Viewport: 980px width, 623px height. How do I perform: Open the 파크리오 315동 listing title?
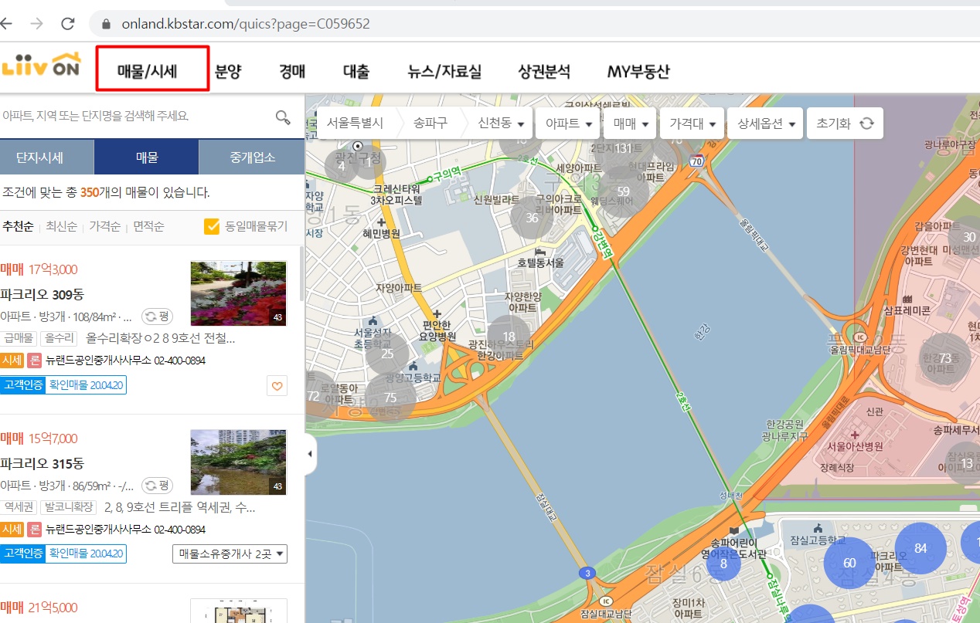(x=42, y=464)
